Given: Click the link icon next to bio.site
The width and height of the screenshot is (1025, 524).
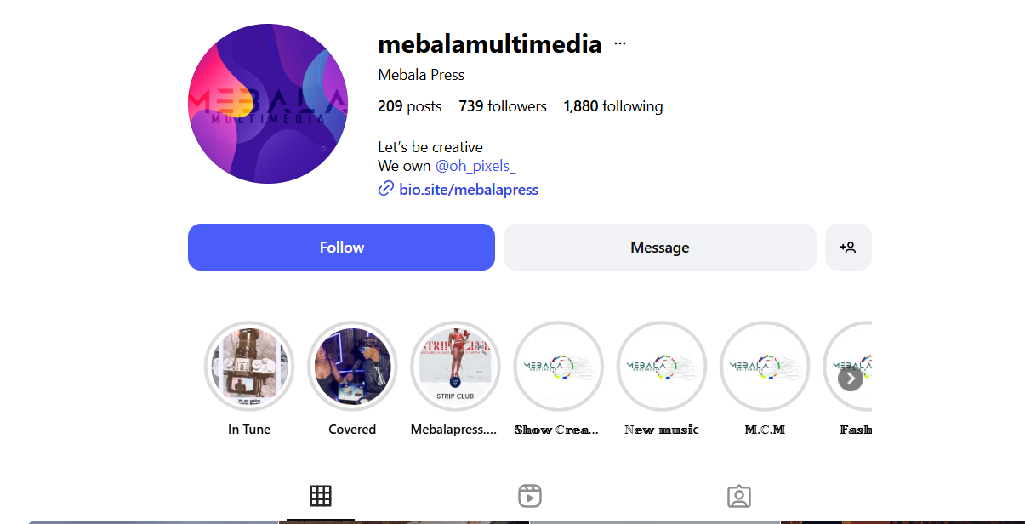Looking at the screenshot, I should coord(386,189).
